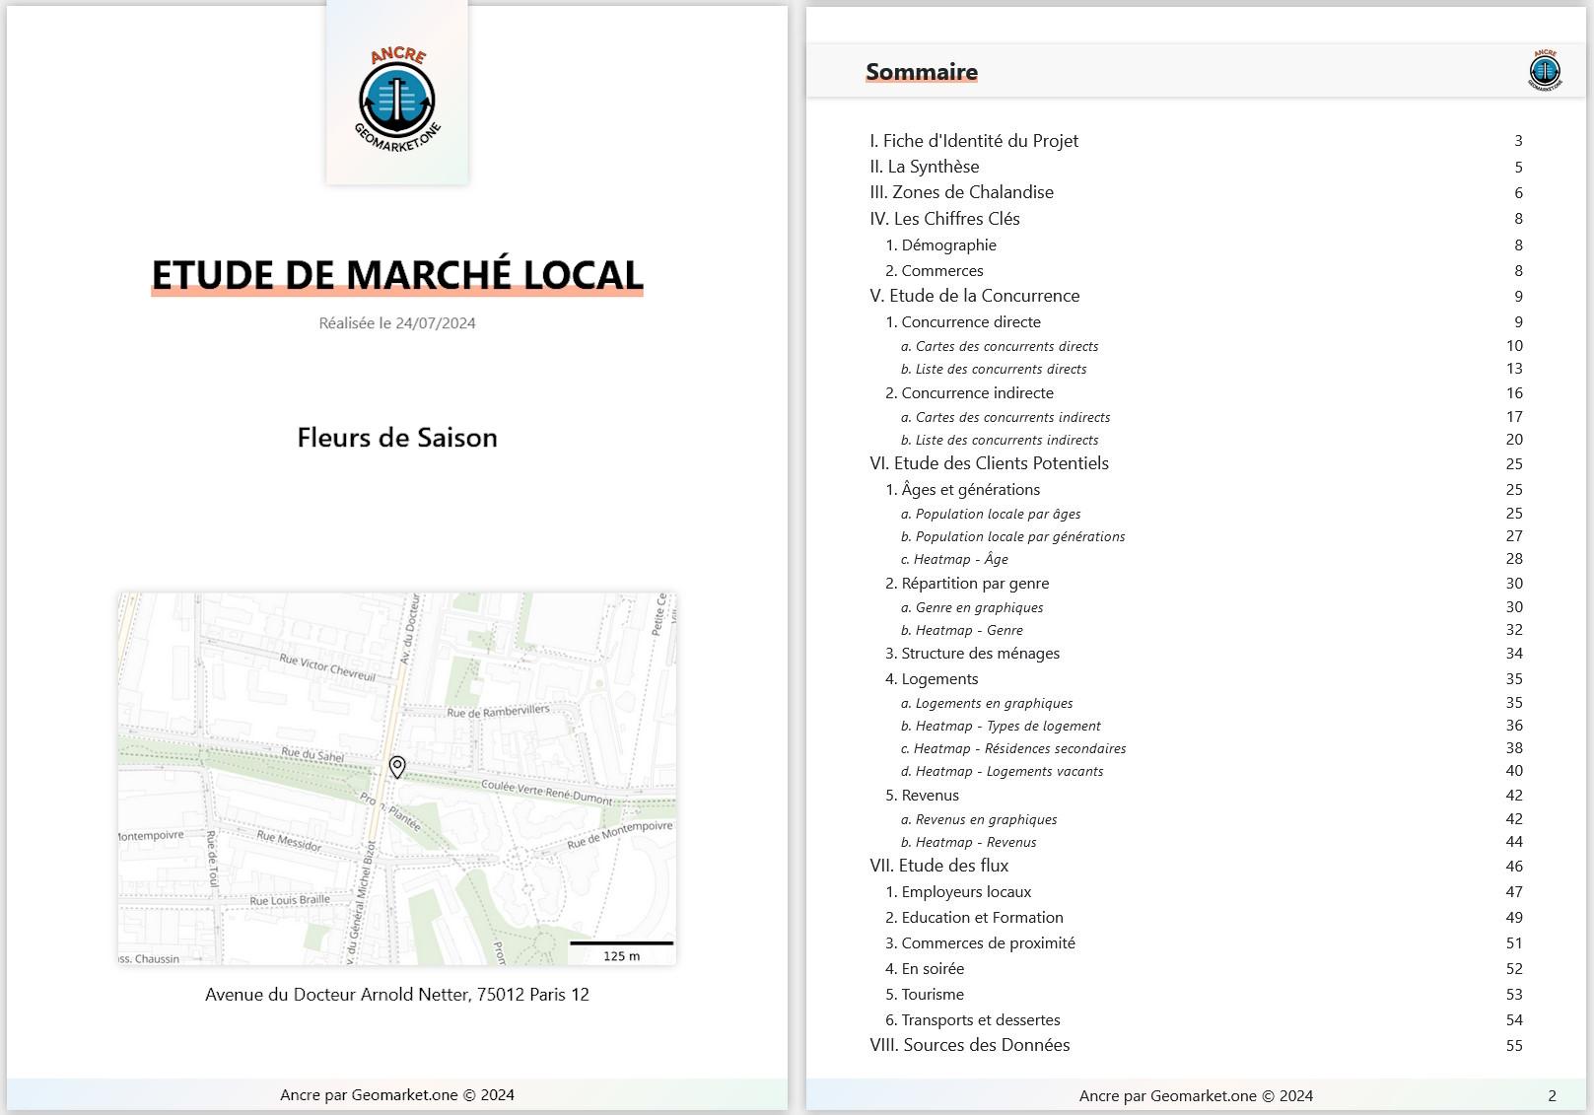Open 'a. Revenus en graphiques'
The width and height of the screenshot is (1594, 1115).
[979, 819]
